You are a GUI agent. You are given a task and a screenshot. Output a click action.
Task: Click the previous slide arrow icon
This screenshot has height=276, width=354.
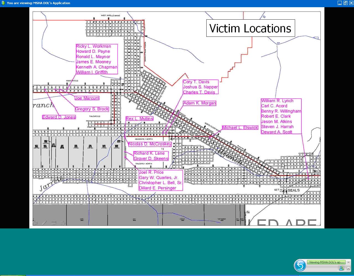coord(35,223)
